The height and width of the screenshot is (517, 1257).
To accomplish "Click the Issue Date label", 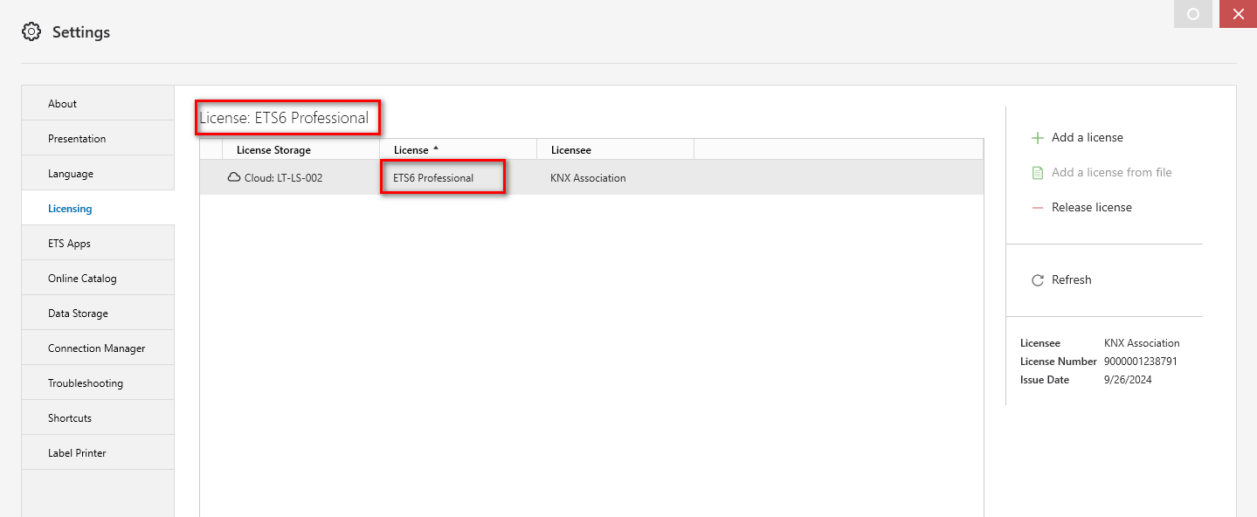I will [x=1045, y=380].
